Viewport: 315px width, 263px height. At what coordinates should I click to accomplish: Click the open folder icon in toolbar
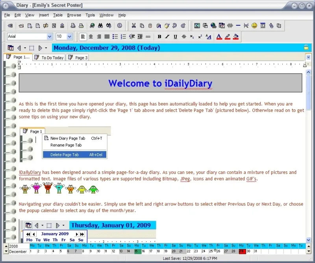(x=21, y=26)
